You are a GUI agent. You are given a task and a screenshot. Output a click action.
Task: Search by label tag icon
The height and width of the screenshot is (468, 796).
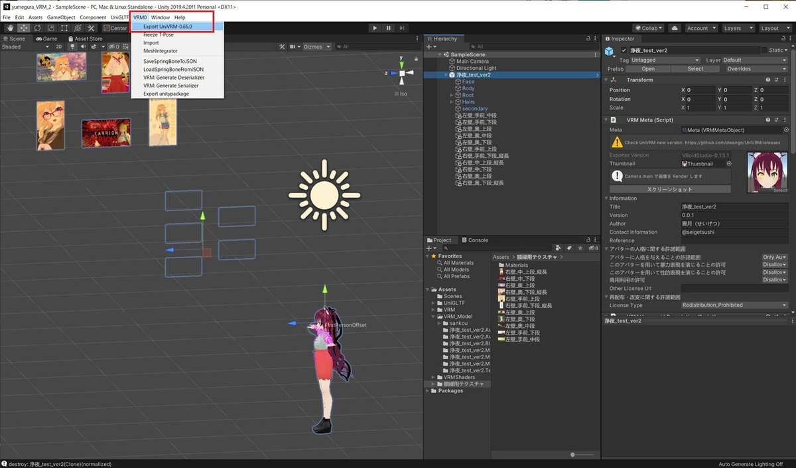(570, 248)
